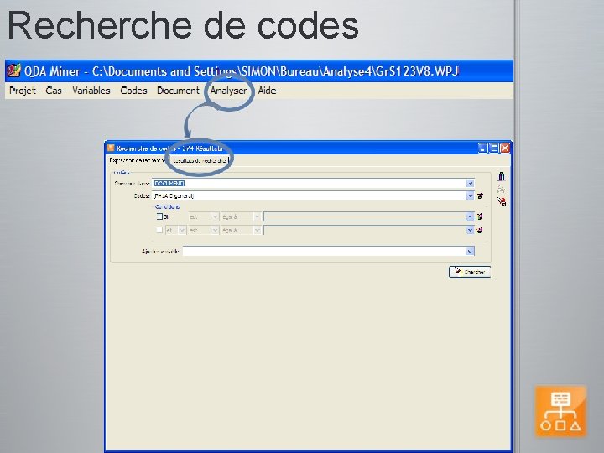This screenshot has height=453, width=604.
Task: Open the Projet menu
Action: click(23, 91)
